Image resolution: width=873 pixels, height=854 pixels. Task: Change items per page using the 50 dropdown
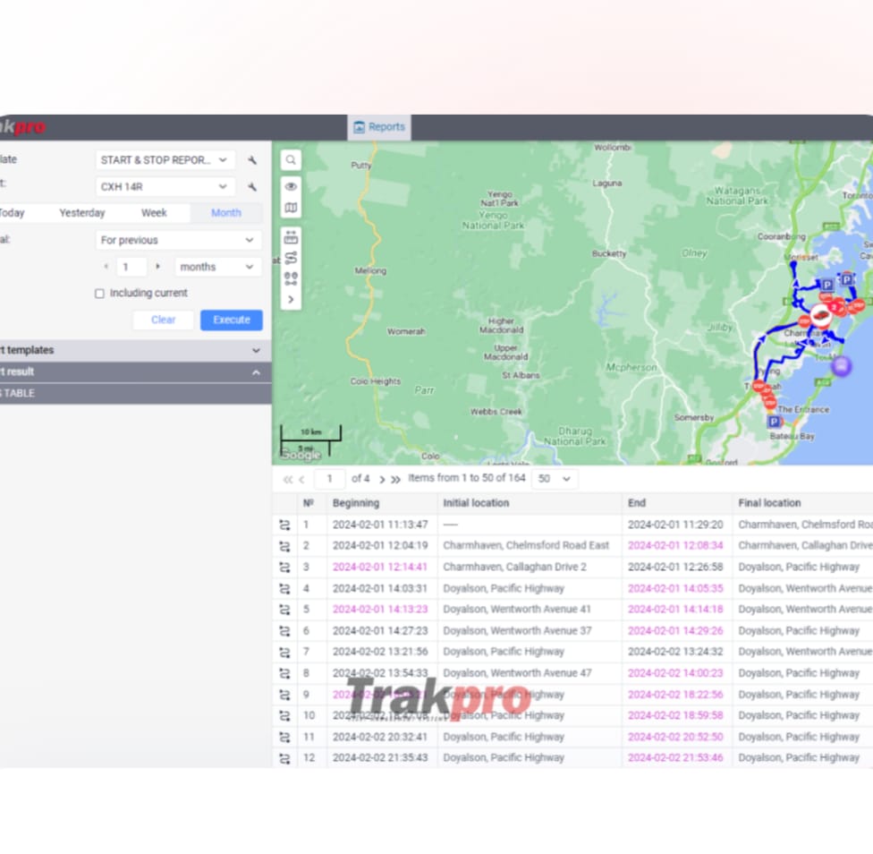pos(555,479)
